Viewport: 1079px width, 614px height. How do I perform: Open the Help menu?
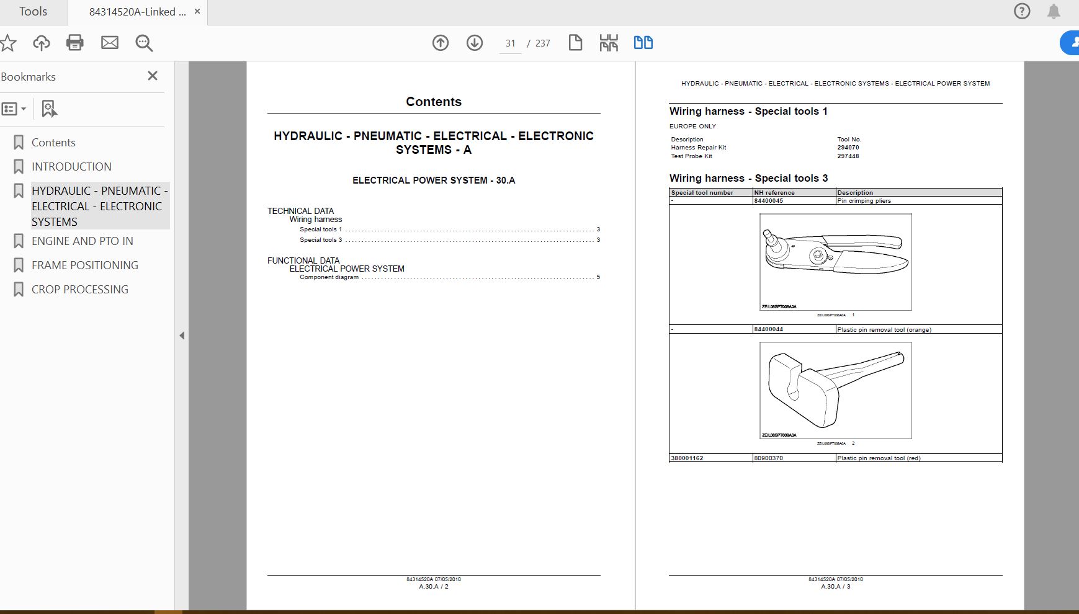pyautogui.click(x=1021, y=11)
